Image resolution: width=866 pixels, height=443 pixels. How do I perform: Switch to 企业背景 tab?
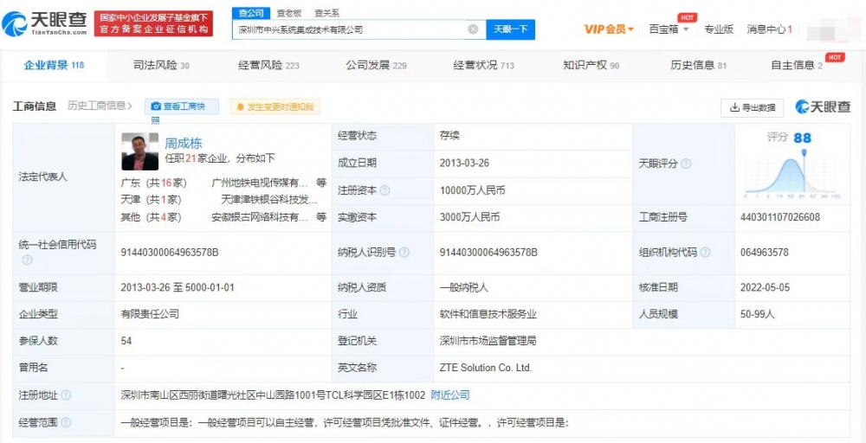[54, 65]
